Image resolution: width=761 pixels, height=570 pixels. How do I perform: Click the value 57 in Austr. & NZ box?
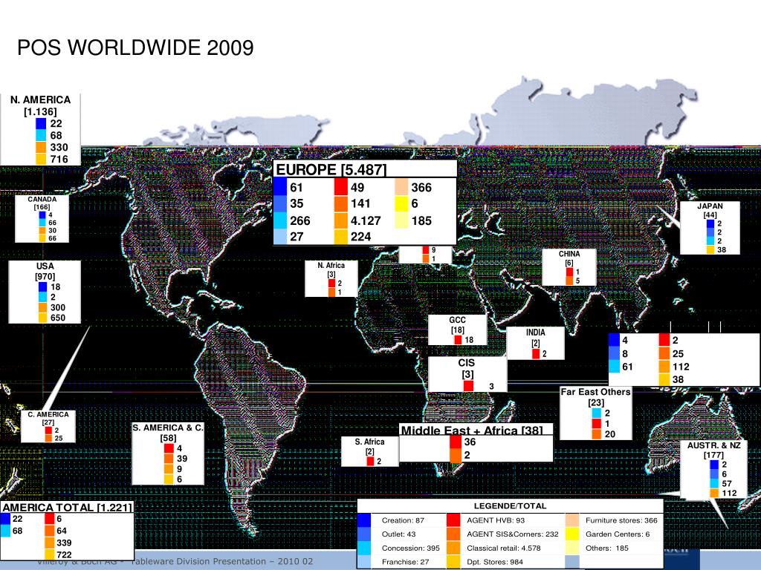tap(727, 483)
